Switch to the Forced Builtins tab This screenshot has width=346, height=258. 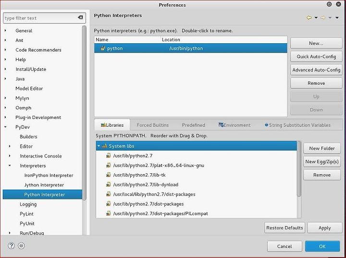pyautogui.click(x=152, y=125)
